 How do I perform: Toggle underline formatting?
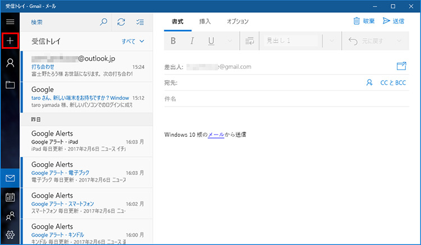[212, 41]
